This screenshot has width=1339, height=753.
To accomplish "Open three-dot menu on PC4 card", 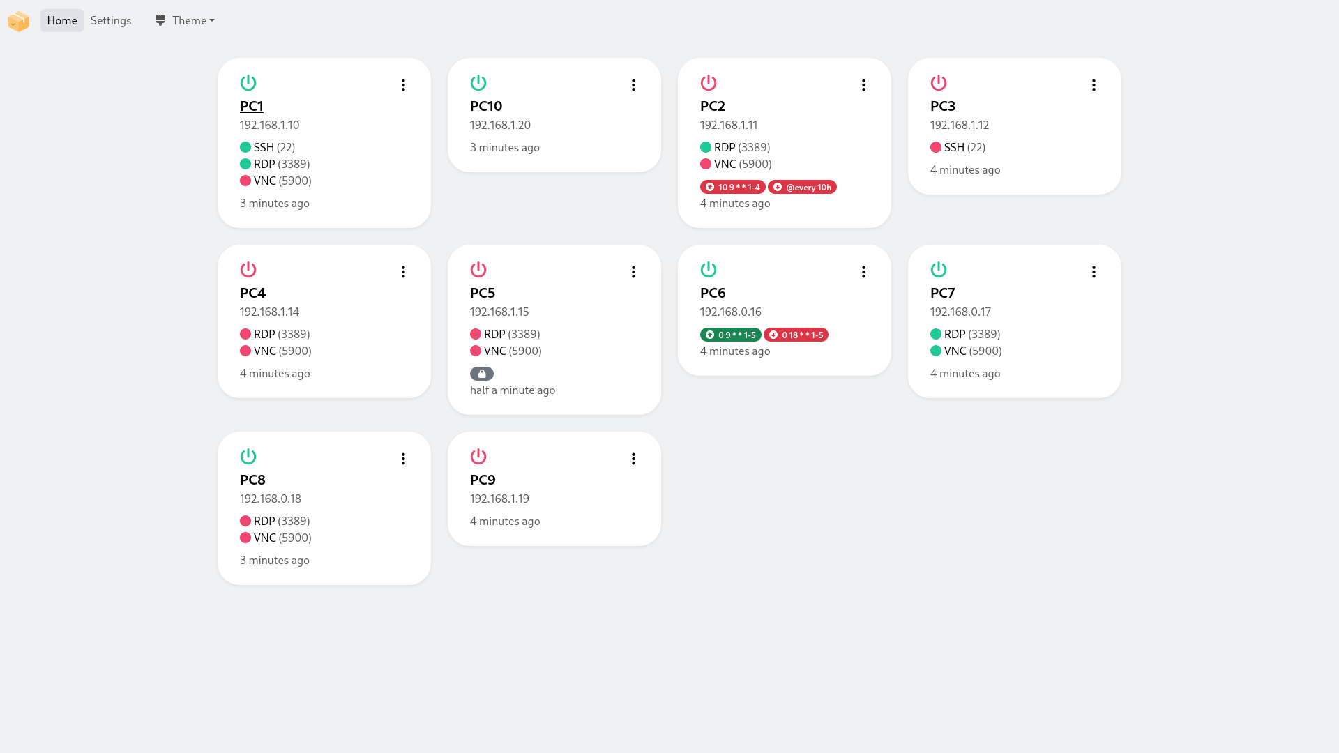I will [x=403, y=272].
